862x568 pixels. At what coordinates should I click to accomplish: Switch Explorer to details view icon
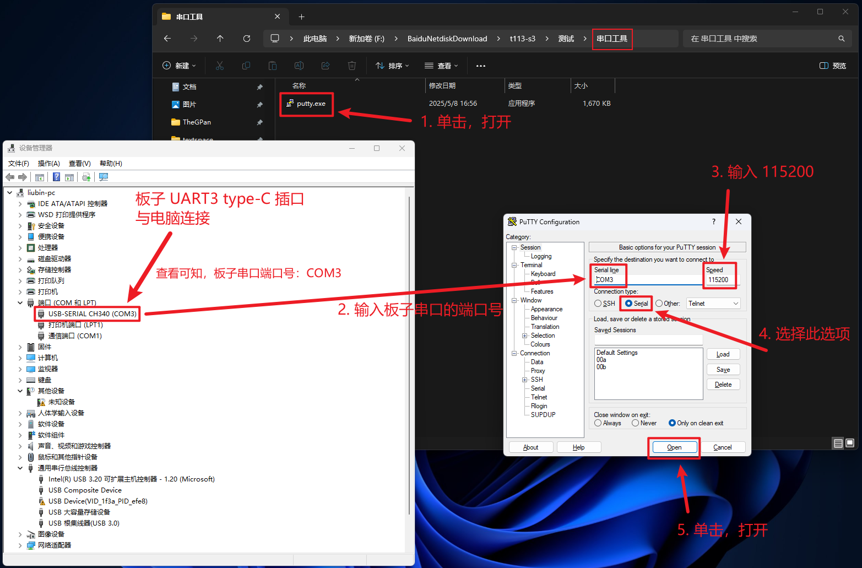(838, 443)
